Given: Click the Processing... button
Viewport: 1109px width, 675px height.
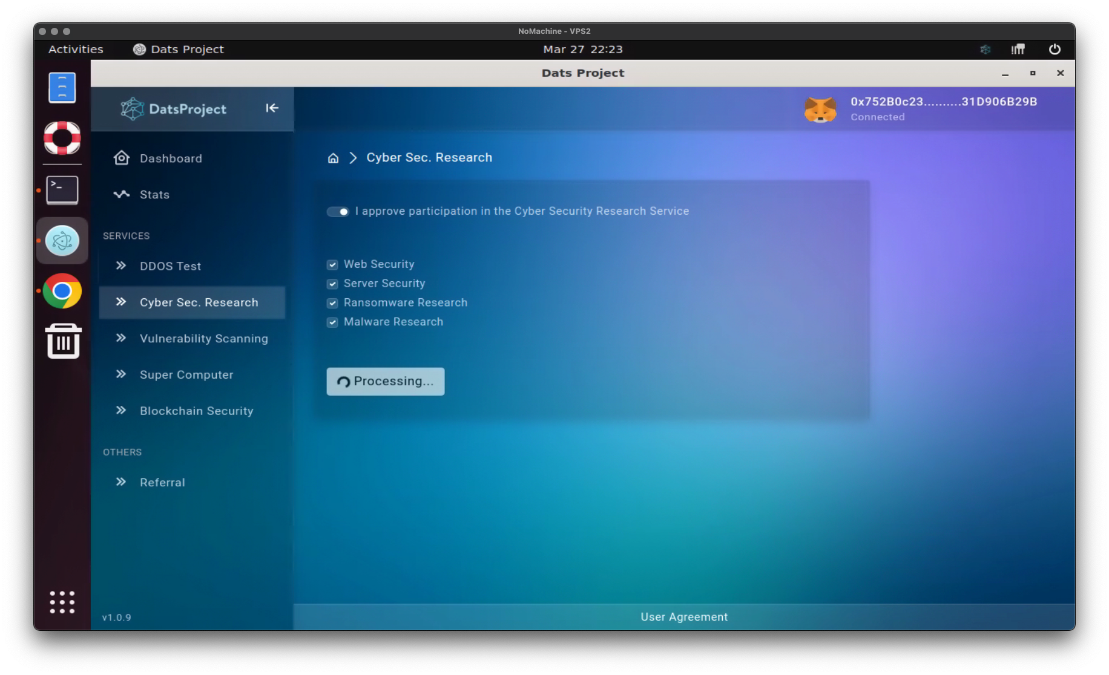Looking at the screenshot, I should click(386, 382).
